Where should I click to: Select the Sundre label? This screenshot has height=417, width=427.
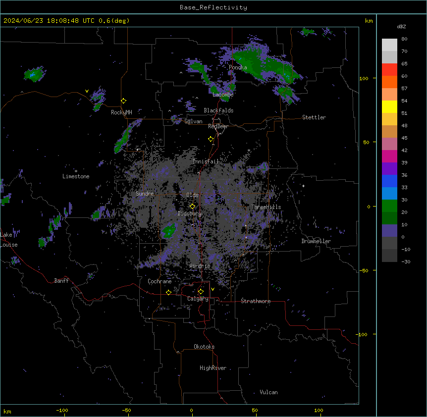coord(145,194)
